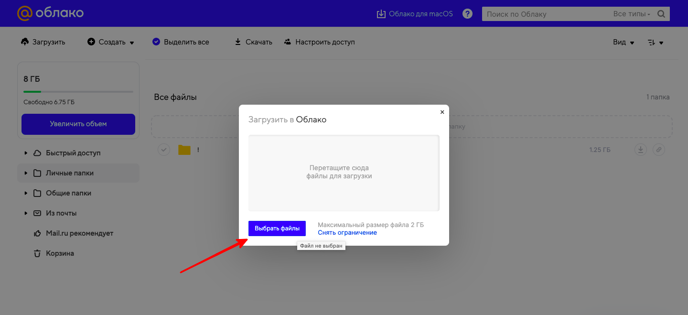Image resolution: width=688 pixels, height=315 pixels.
Task: Click the share link icon on folder row
Action: tap(658, 150)
